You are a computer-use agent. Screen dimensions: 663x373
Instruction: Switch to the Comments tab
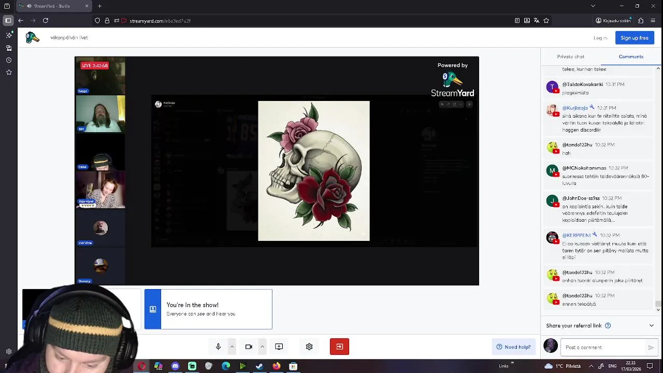pyautogui.click(x=631, y=56)
